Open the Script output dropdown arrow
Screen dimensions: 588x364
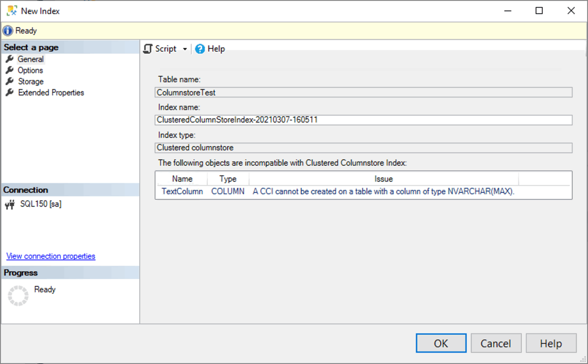185,48
